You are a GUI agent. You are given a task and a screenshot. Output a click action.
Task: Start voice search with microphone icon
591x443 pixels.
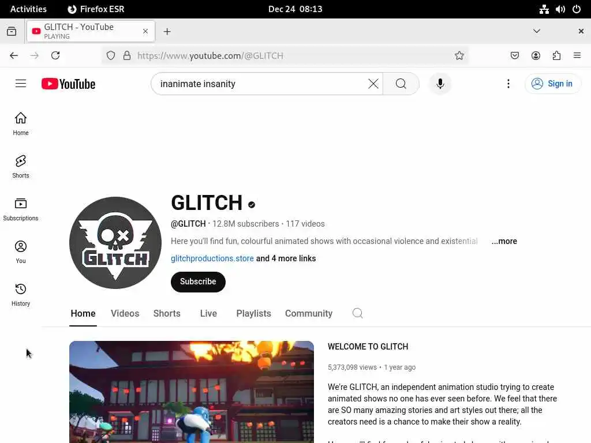(x=440, y=84)
